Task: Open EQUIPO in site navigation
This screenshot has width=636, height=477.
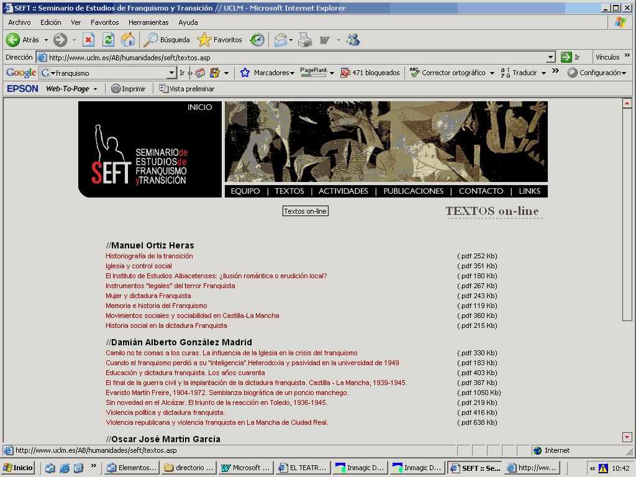Action: click(x=245, y=191)
